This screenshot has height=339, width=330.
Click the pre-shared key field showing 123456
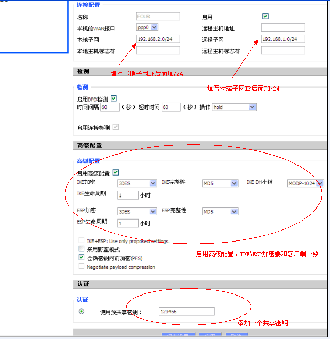(186, 312)
